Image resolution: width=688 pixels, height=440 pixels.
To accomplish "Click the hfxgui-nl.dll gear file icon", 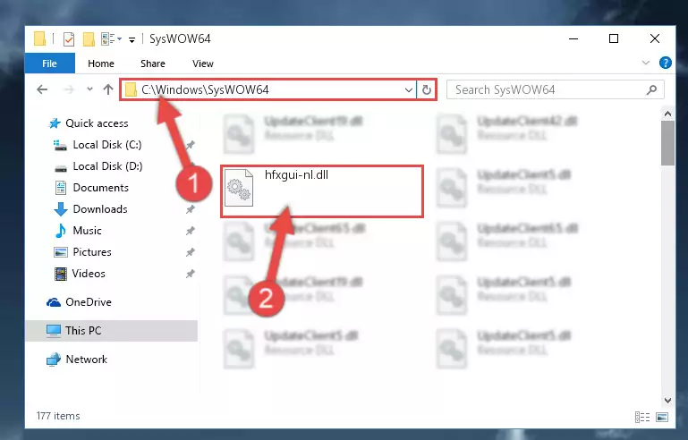I will pyautogui.click(x=239, y=188).
